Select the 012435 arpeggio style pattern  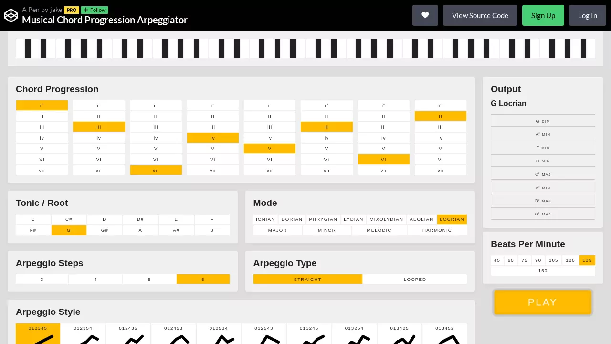coord(128,334)
